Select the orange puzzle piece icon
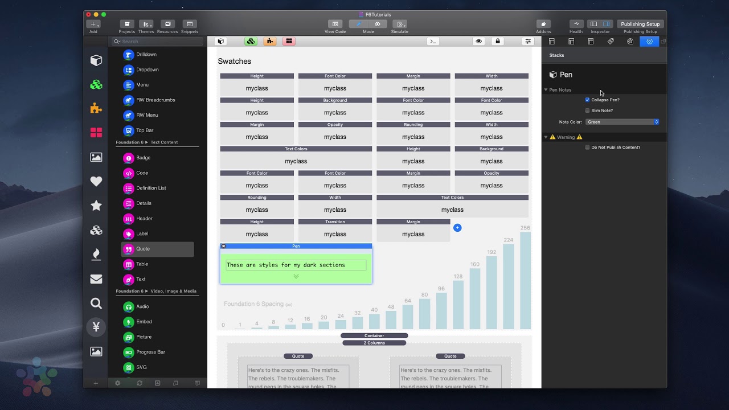This screenshot has width=729, height=410. coord(96,108)
